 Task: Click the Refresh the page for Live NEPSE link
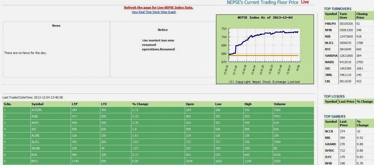158,8
